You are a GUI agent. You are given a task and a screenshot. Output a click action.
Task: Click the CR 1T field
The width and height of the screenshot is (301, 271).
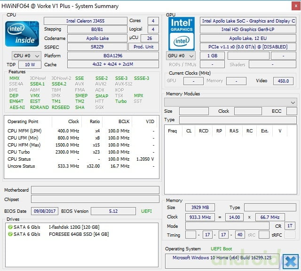pos(290,226)
